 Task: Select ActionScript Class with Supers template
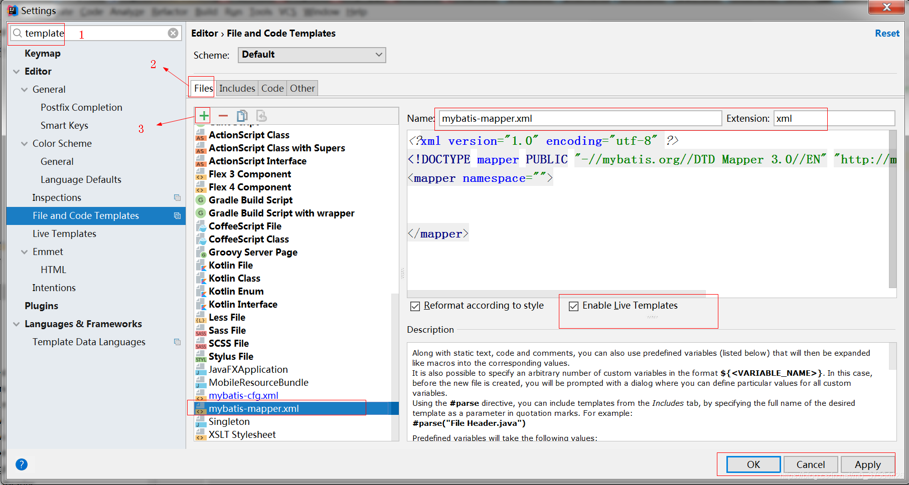277,148
